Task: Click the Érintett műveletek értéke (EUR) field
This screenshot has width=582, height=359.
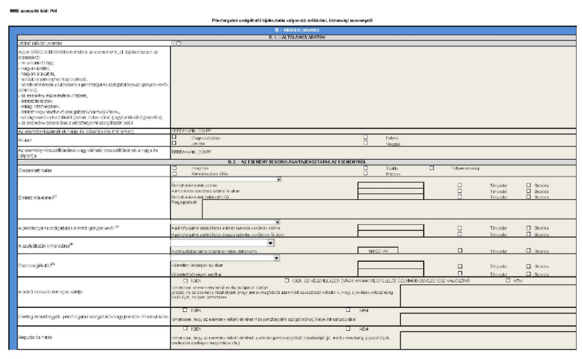Action: coord(390,197)
